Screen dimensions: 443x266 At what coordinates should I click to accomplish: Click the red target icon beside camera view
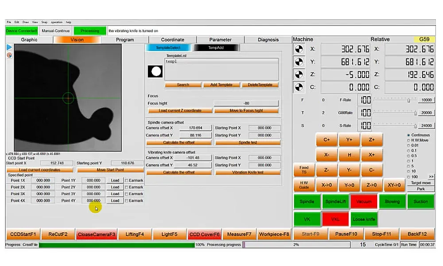9,55
